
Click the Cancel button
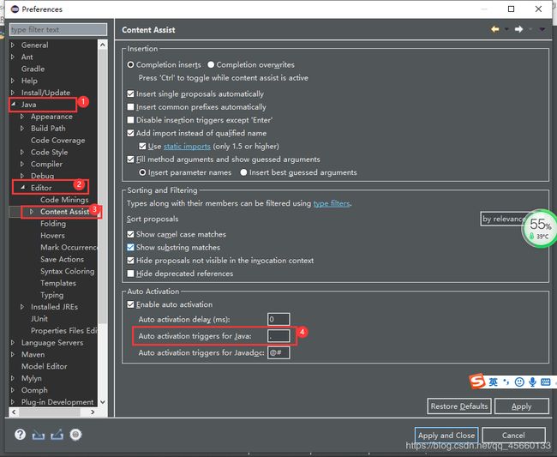point(513,436)
